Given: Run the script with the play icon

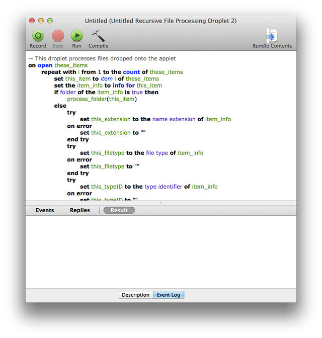Looking at the screenshot, I should 76,36.
